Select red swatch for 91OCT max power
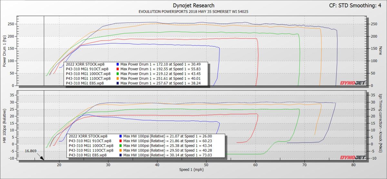 [119, 69]
